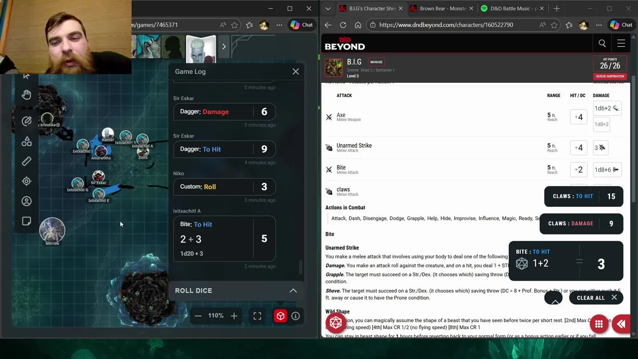Viewport: 638px width, 359px height.
Task: Add D&D Beyond page to favorites star
Action: [x=554, y=25]
